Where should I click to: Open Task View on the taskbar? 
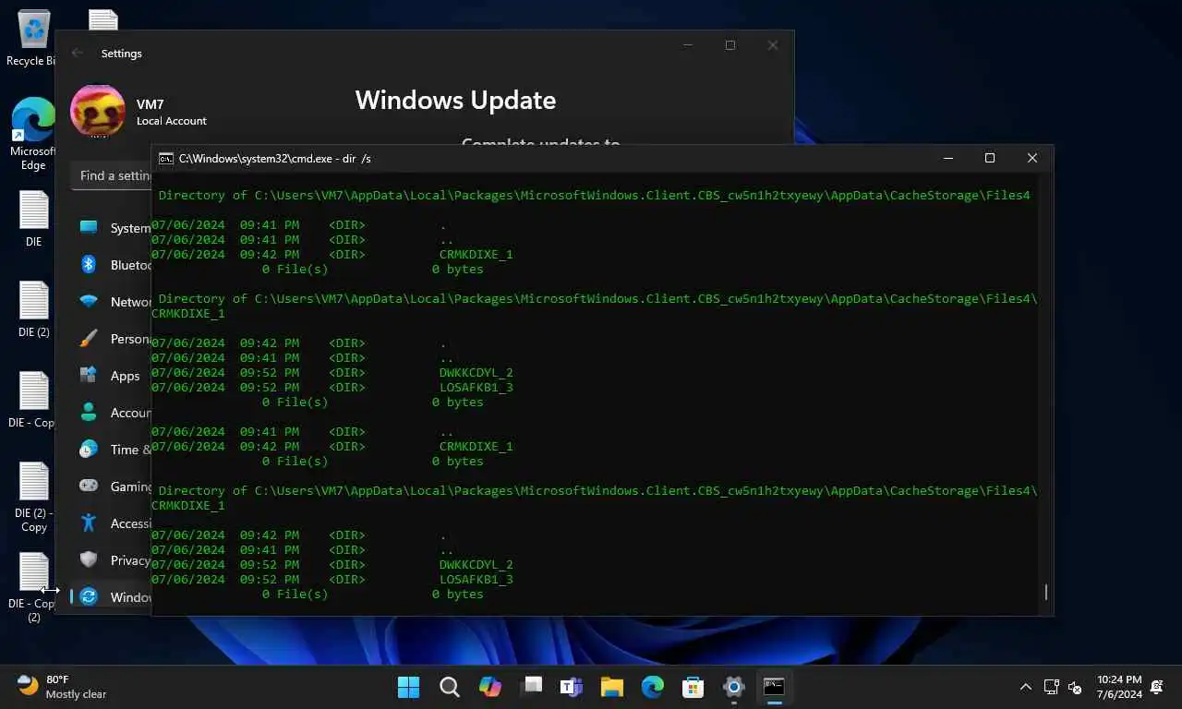click(531, 687)
